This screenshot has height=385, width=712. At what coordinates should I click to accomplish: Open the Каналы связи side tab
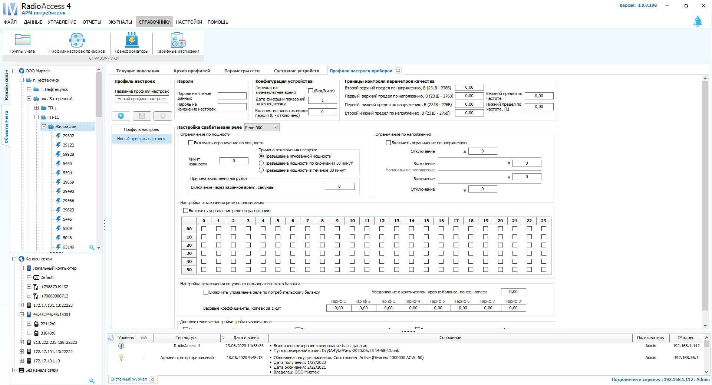coord(6,85)
